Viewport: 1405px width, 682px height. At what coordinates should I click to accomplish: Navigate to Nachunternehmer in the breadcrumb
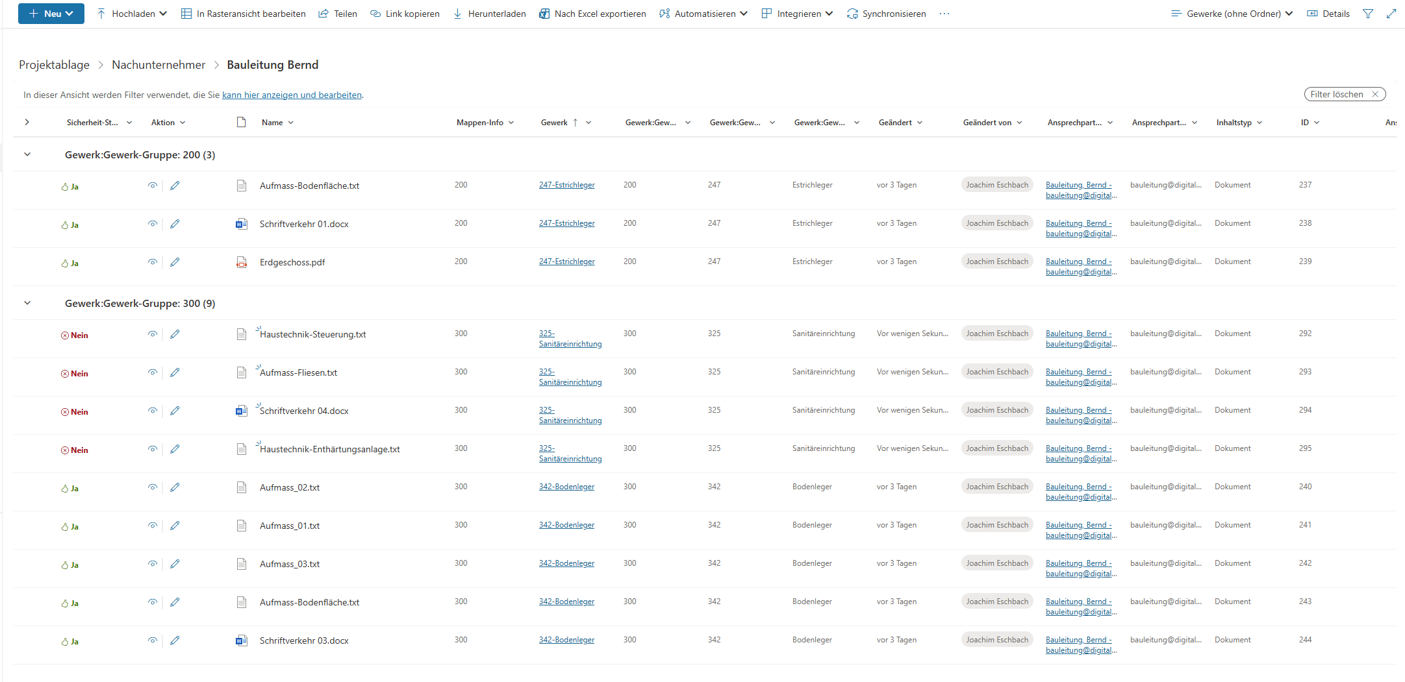click(158, 65)
